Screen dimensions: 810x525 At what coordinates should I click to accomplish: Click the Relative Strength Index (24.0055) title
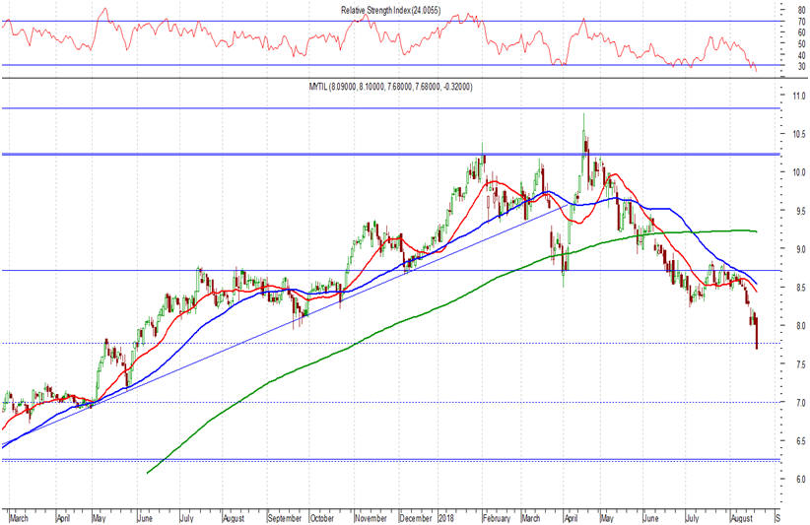[x=390, y=10]
